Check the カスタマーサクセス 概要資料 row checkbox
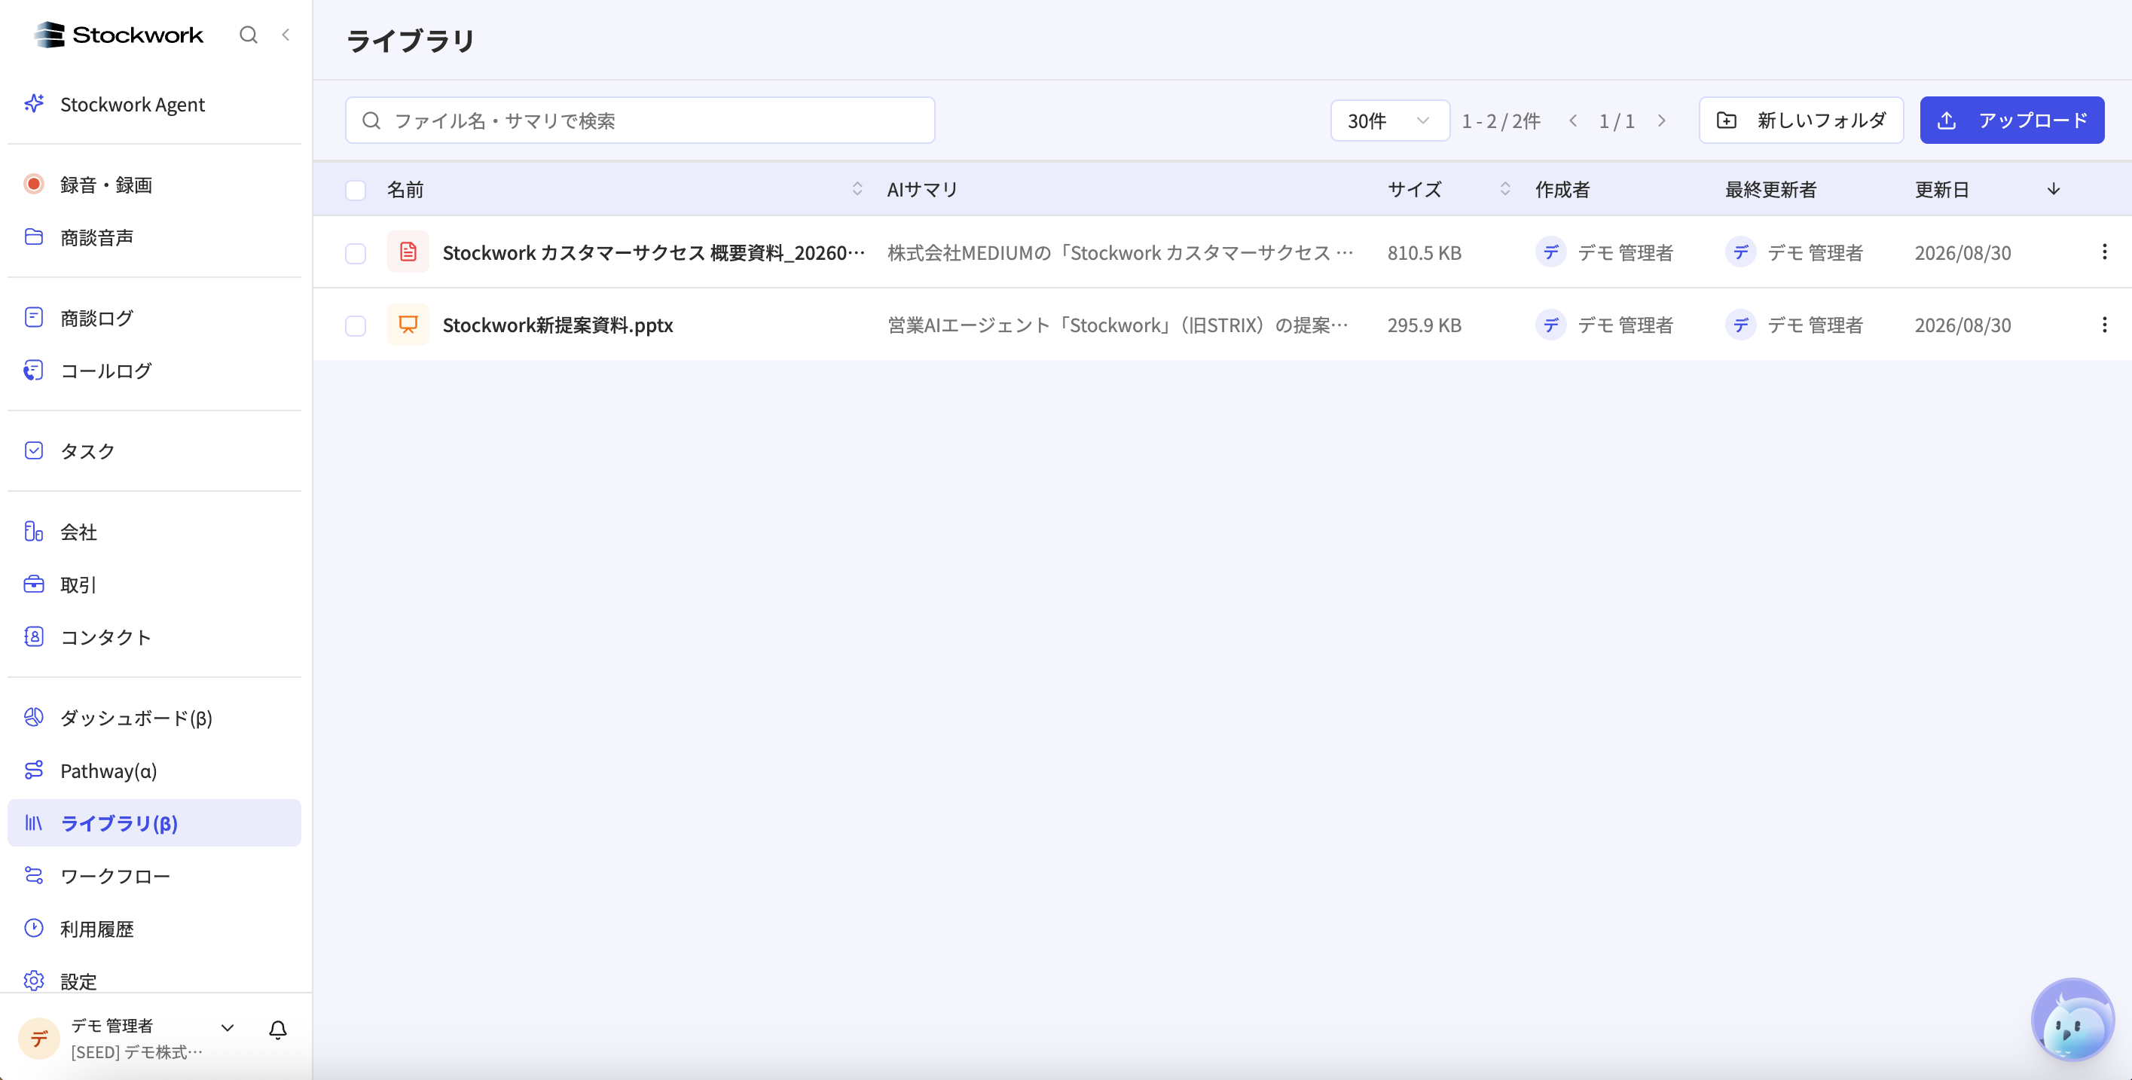 (356, 253)
